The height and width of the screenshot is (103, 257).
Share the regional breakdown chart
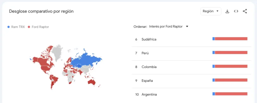pyautogui.click(x=245, y=11)
